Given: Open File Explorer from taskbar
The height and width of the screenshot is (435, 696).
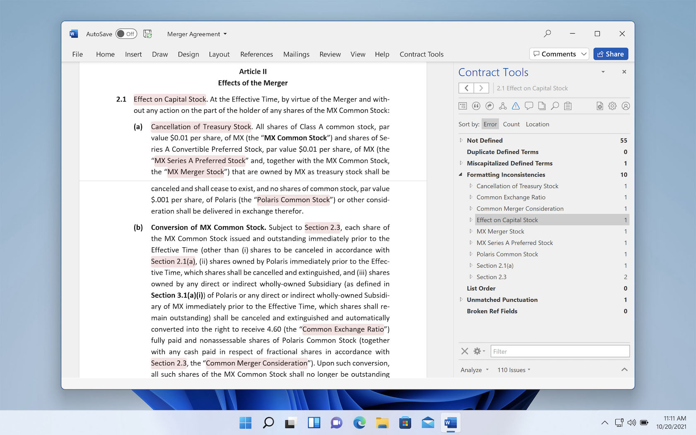Looking at the screenshot, I should (382, 423).
